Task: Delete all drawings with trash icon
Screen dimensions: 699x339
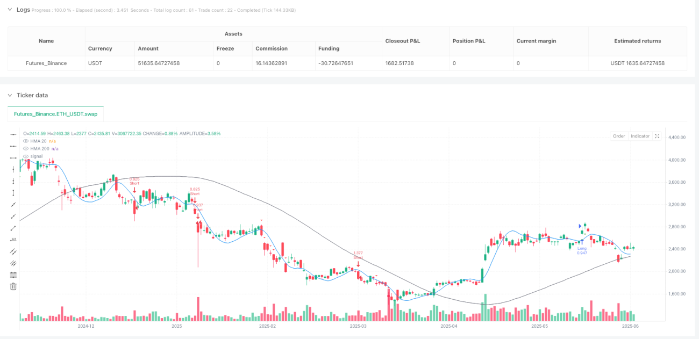Action: 14,286
